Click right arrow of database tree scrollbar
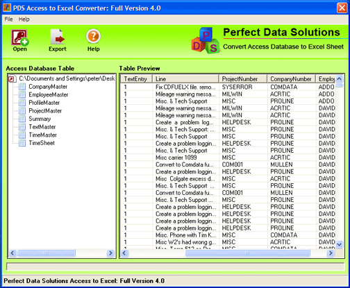 tap(110, 253)
